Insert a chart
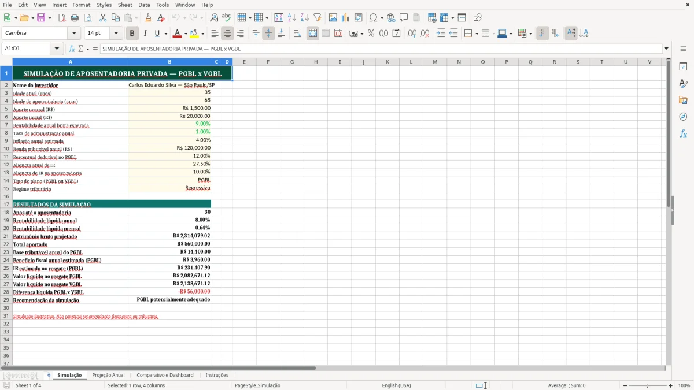The width and height of the screenshot is (694, 390). (346, 18)
